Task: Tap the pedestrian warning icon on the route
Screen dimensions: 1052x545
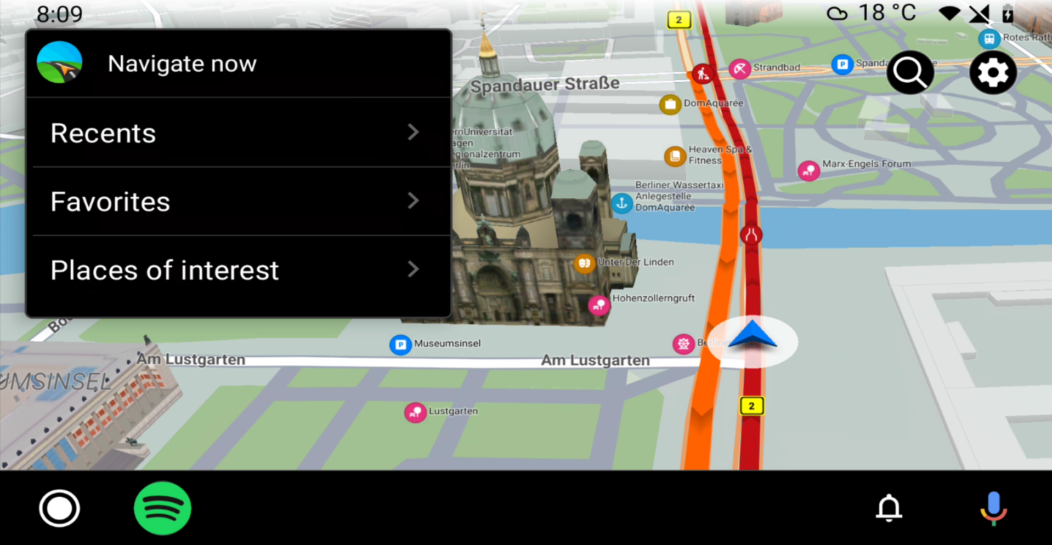Action: (x=702, y=73)
